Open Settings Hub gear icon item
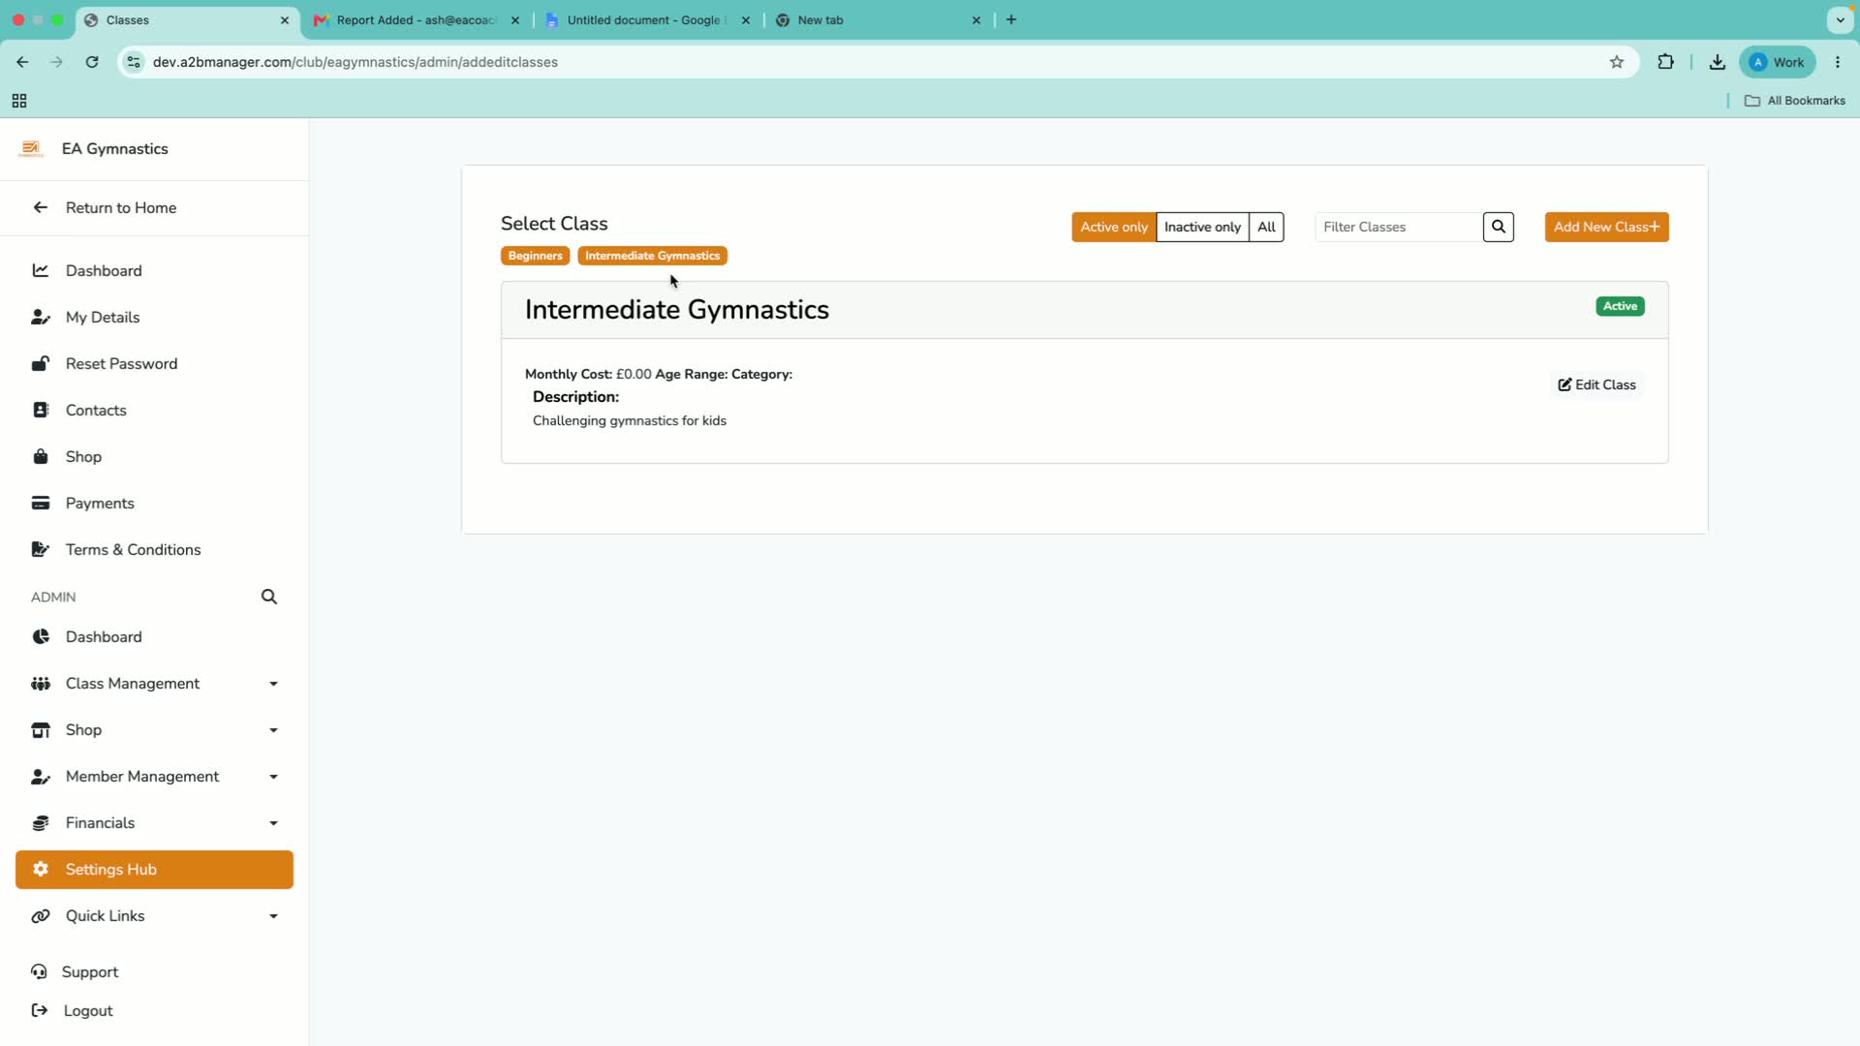Viewport: 1860px width, 1046px height. pyautogui.click(x=41, y=869)
